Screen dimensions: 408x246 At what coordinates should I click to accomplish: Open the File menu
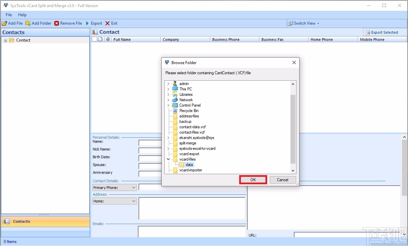tap(8, 15)
